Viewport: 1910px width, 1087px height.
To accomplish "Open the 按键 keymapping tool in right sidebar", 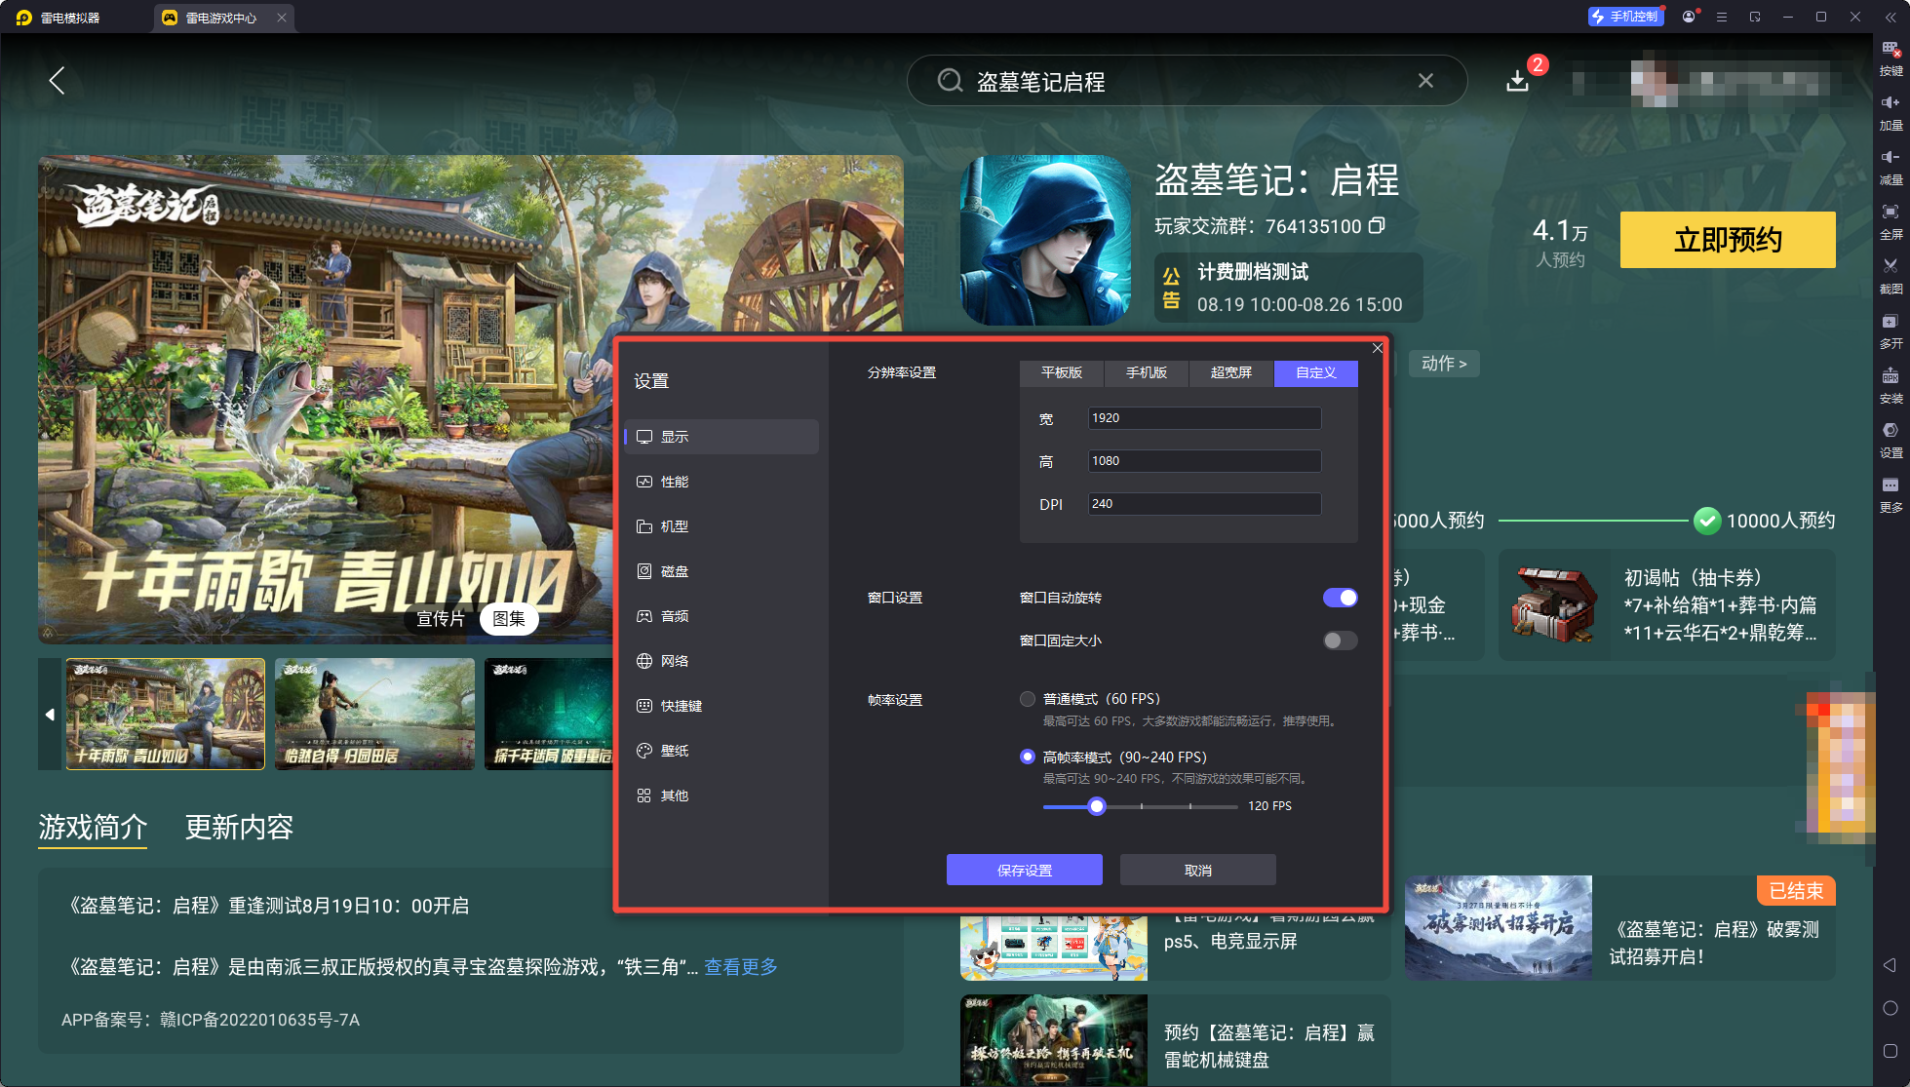I will [1891, 58].
